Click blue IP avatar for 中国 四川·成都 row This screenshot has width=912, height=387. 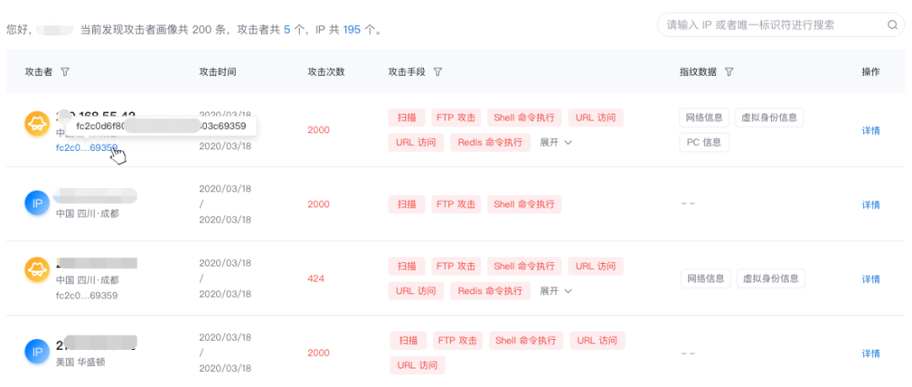36,203
